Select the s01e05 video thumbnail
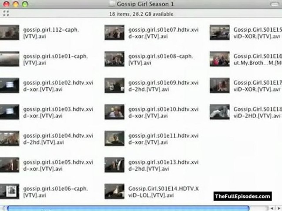 (x=9, y=165)
